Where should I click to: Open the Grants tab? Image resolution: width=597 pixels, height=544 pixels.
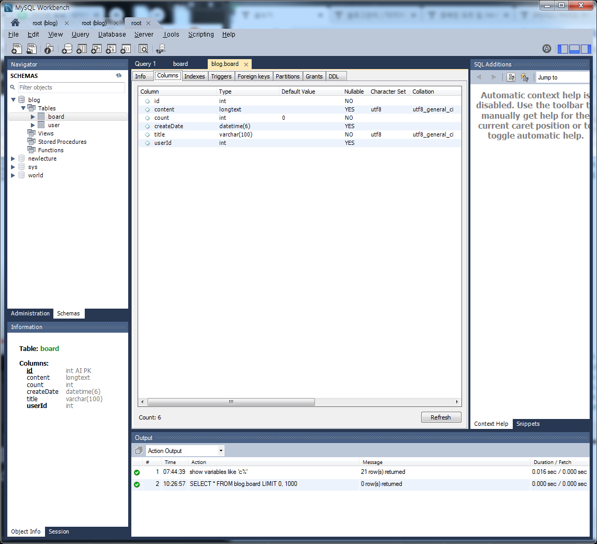click(x=314, y=76)
